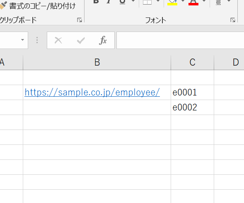
Task: Open クリップボード dialog launcher
Action: tap(80, 20)
